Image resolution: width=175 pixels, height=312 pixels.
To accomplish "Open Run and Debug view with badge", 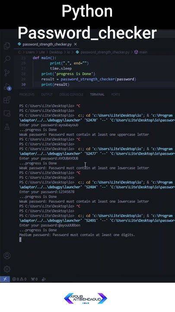I will pyautogui.click(x=7, y=87).
